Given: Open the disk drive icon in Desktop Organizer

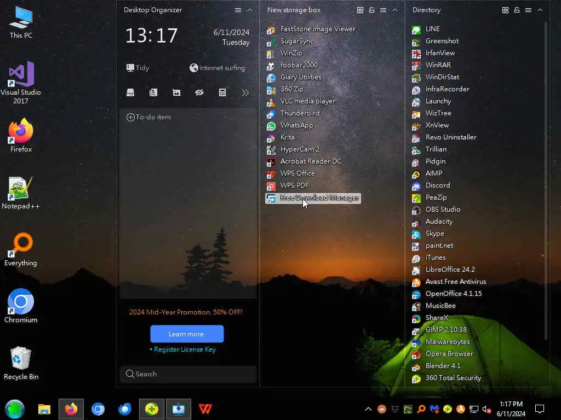Looking at the screenshot, I should [x=130, y=93].
